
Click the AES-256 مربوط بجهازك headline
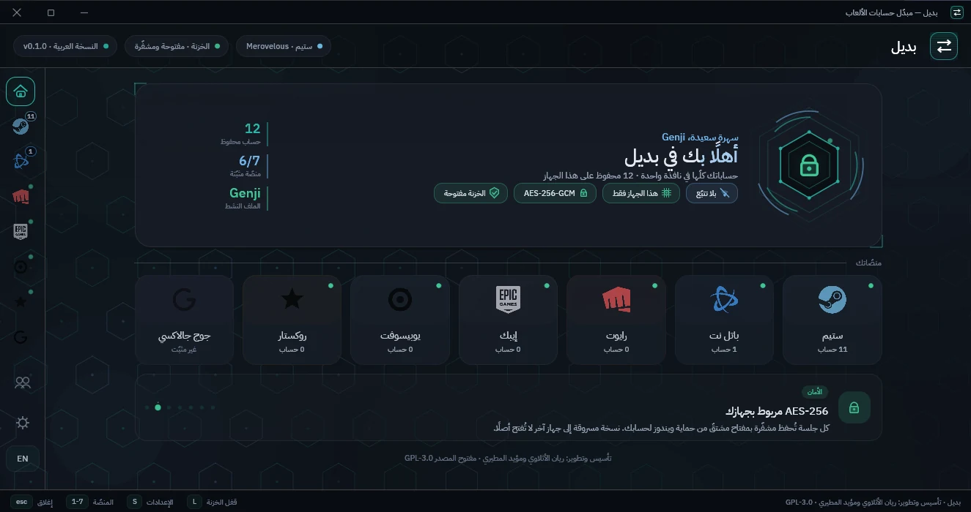point(776,411)
